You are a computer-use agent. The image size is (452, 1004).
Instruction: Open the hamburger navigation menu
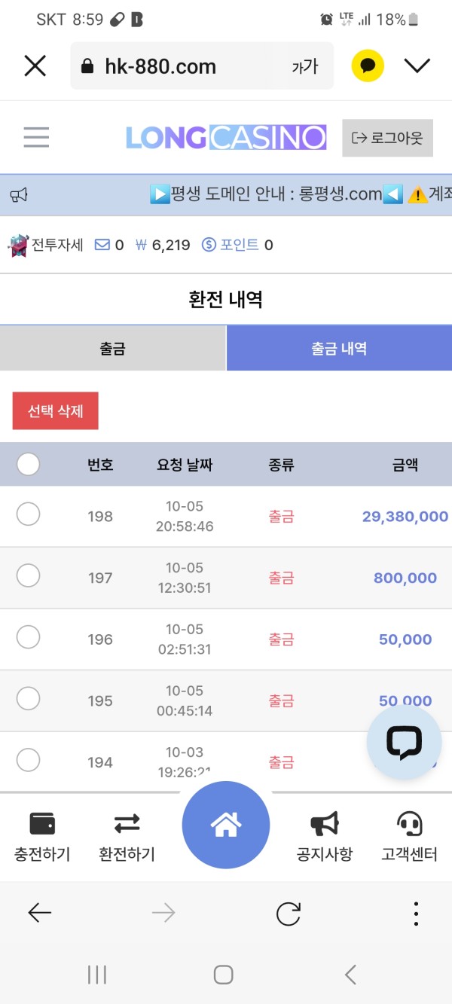(x=35, y=137)
